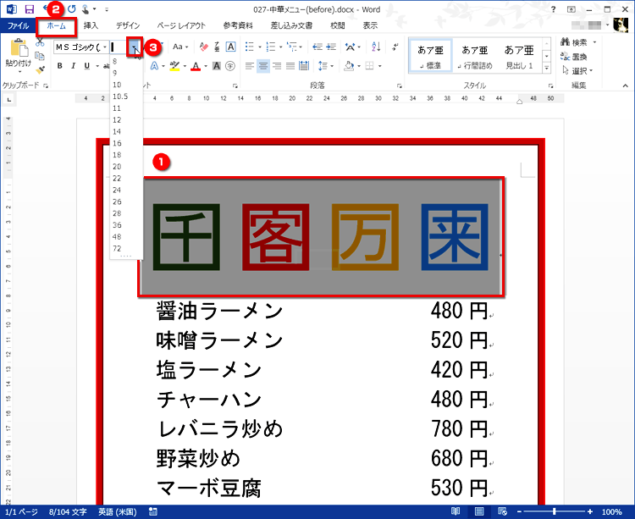635x519 pixels.
Task: Open Word Help question mark icon
Action: click(553, 9)
